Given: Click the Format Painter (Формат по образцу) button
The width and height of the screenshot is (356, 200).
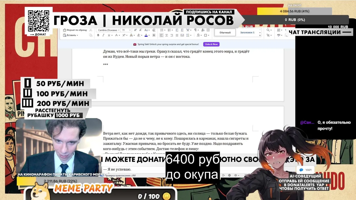Looking at the screenshot, I should click(75, 30).
